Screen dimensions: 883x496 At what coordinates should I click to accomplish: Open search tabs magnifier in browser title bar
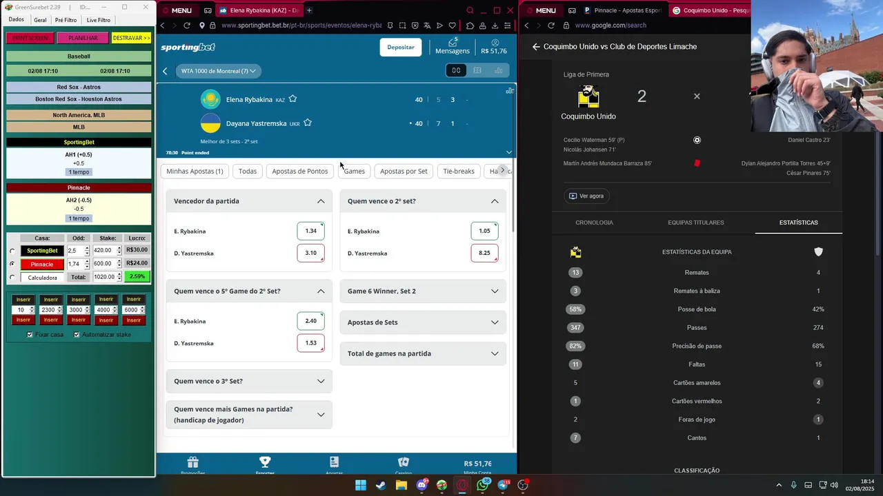470,10
